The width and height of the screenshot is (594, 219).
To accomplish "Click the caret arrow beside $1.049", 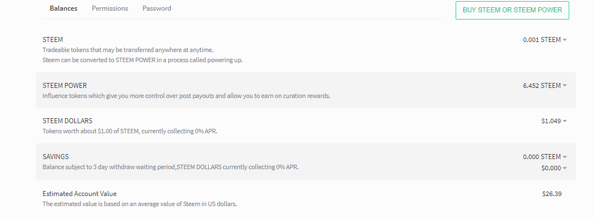I will tap(565, 122).
